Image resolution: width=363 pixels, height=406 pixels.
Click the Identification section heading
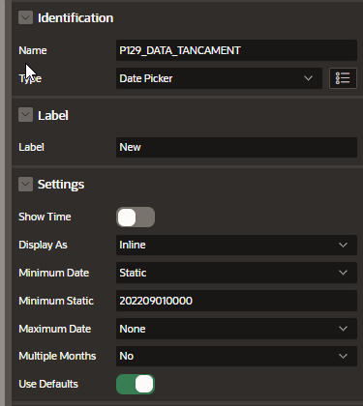click(x=76, y=18)
